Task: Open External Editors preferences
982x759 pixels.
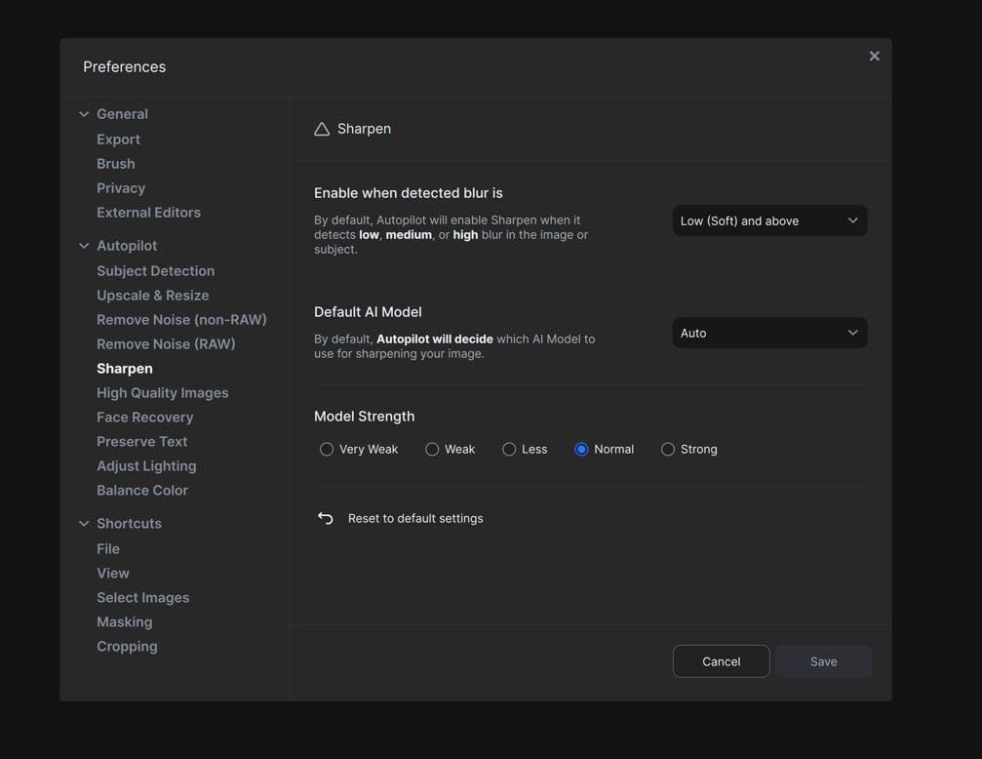Action: click(148, 213)
